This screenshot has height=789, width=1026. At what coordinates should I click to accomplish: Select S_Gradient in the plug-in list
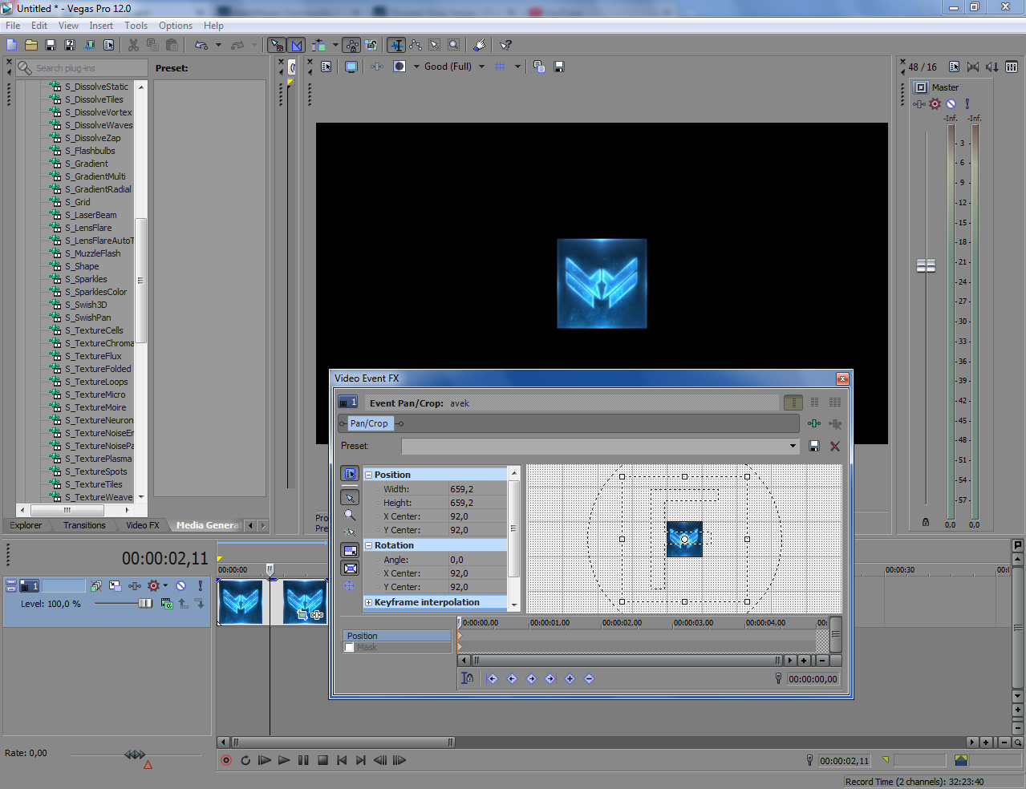click(x=87, y=164)
